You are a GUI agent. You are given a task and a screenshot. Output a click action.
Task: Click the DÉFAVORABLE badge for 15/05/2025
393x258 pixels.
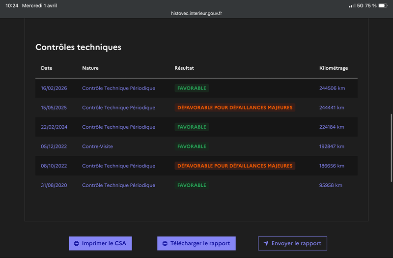click(x=235, y=108)
